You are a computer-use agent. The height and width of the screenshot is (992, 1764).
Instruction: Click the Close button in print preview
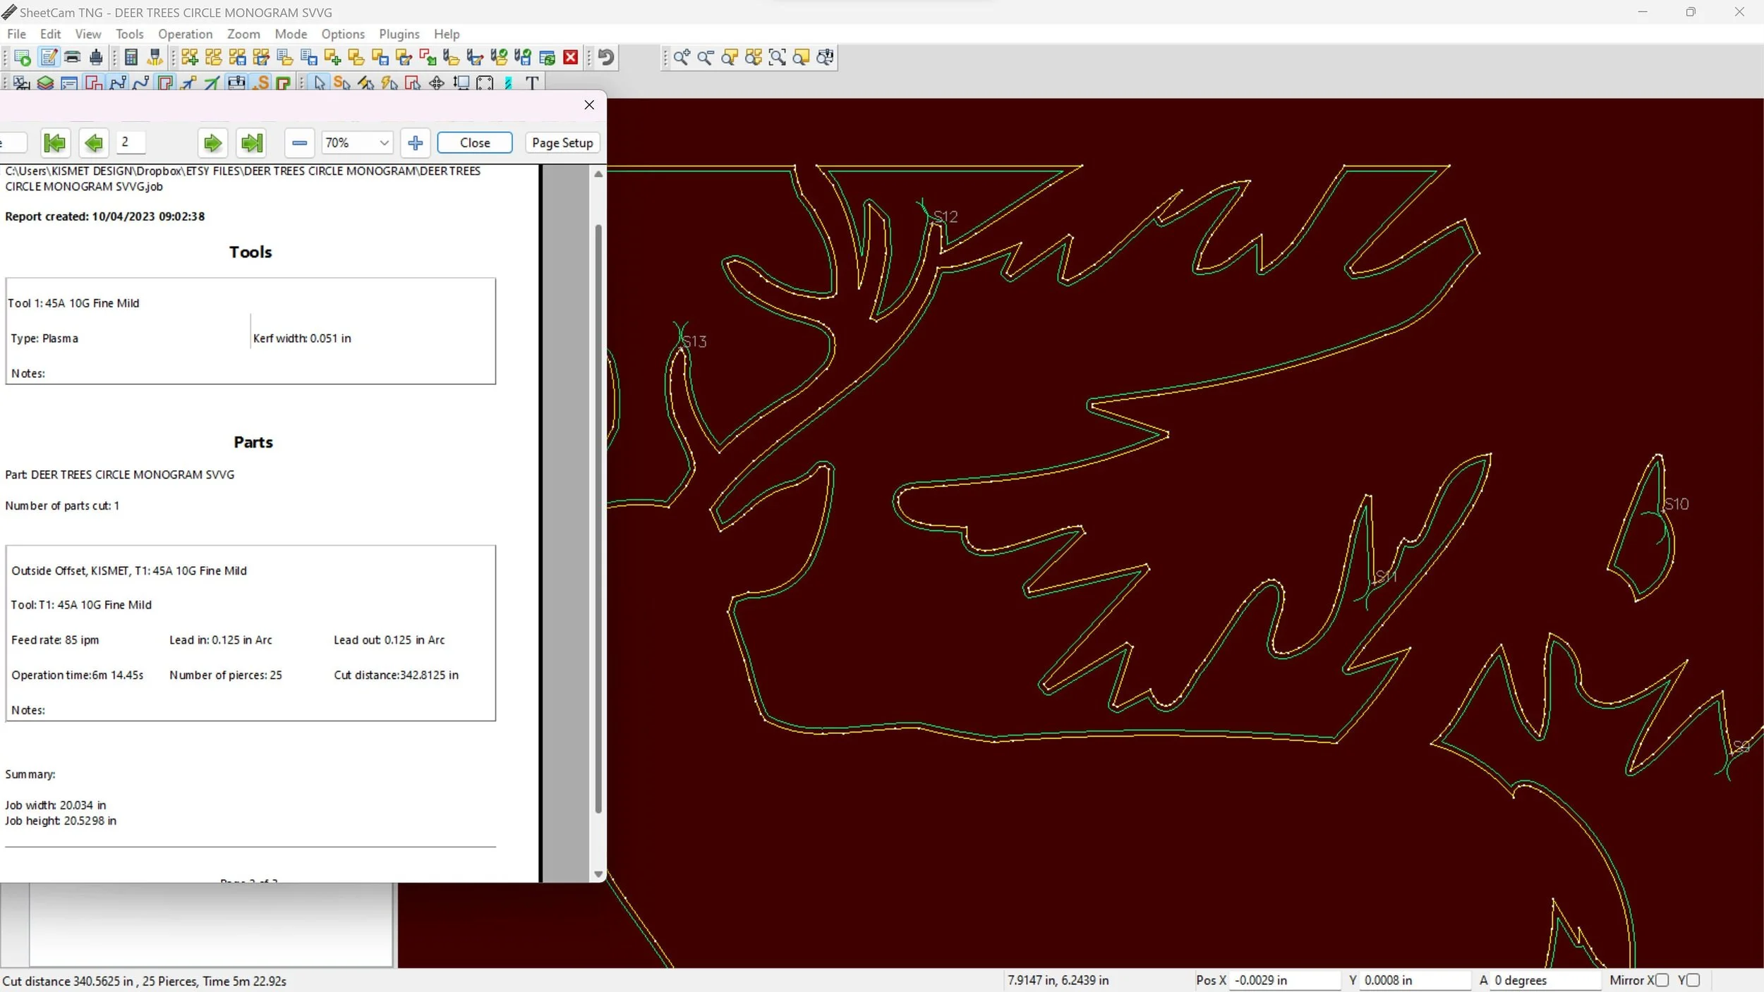(475, 142)
